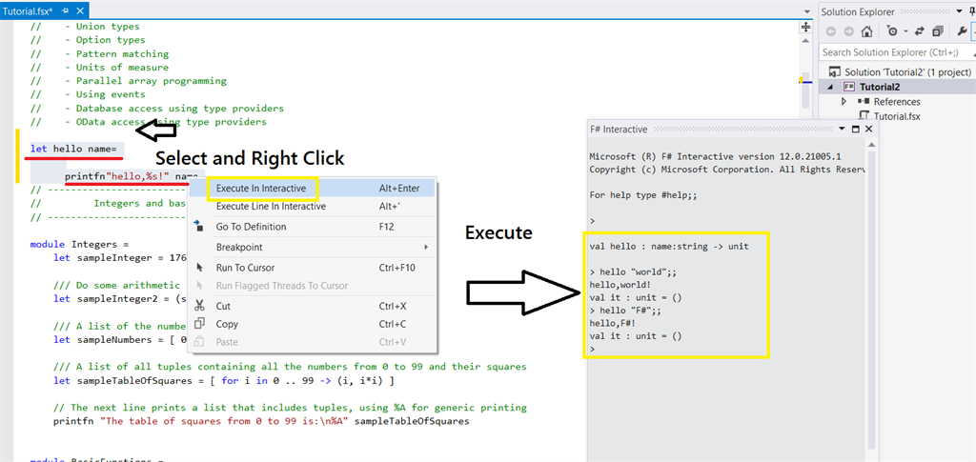Click the F# Interactive panel title
Image resolution: width=976 pixels, height=462 pixels.
[619, 130]
